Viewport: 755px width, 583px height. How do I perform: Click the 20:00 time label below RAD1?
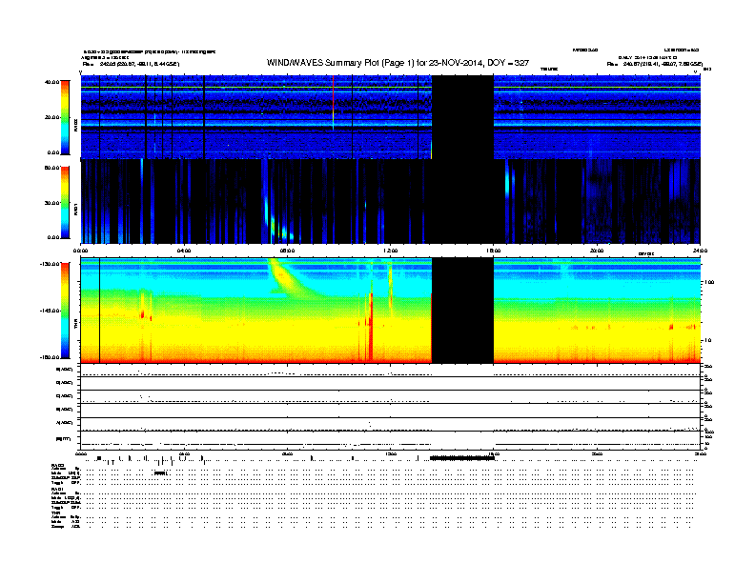pyautogui.click(x=597, y=251)
